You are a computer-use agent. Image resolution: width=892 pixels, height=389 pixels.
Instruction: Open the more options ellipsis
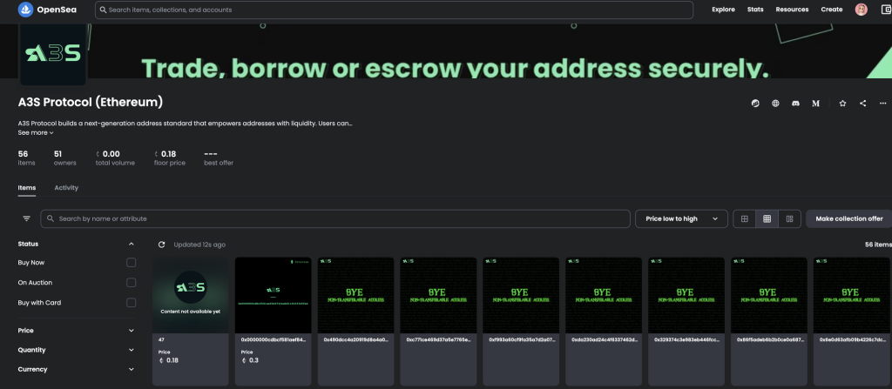[x=883, y=104]
